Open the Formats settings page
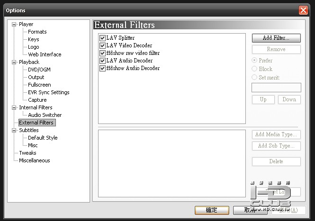The width and height of the screenshot is (315, 221). coord(37,32)
